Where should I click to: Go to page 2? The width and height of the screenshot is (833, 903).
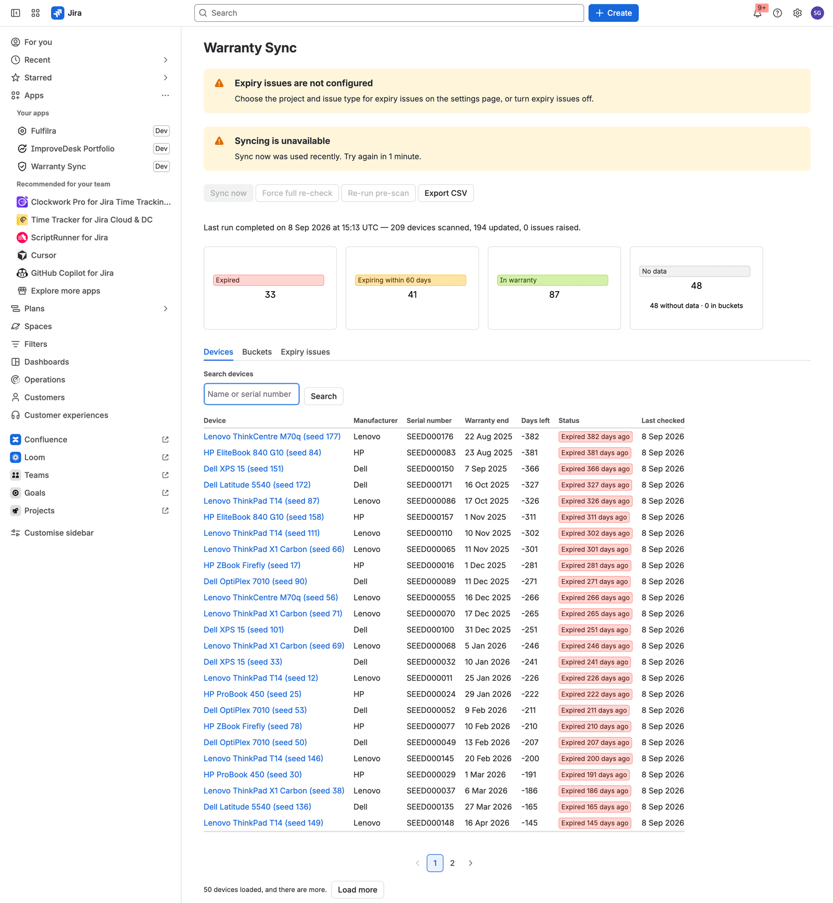[x=452, y=863]
